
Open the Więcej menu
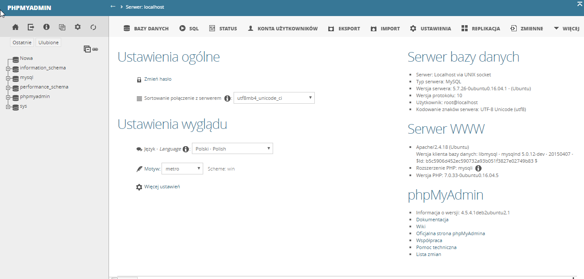pyautogui.click(x=566, y=29)
